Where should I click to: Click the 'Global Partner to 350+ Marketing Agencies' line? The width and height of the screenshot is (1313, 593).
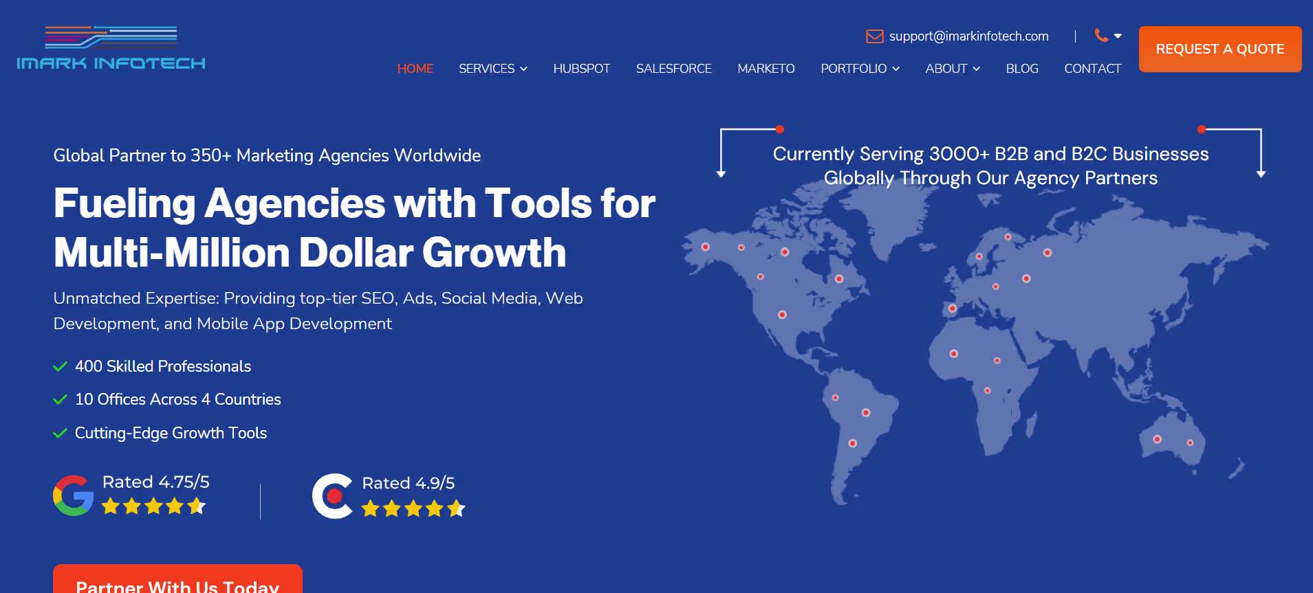point(267,155)
